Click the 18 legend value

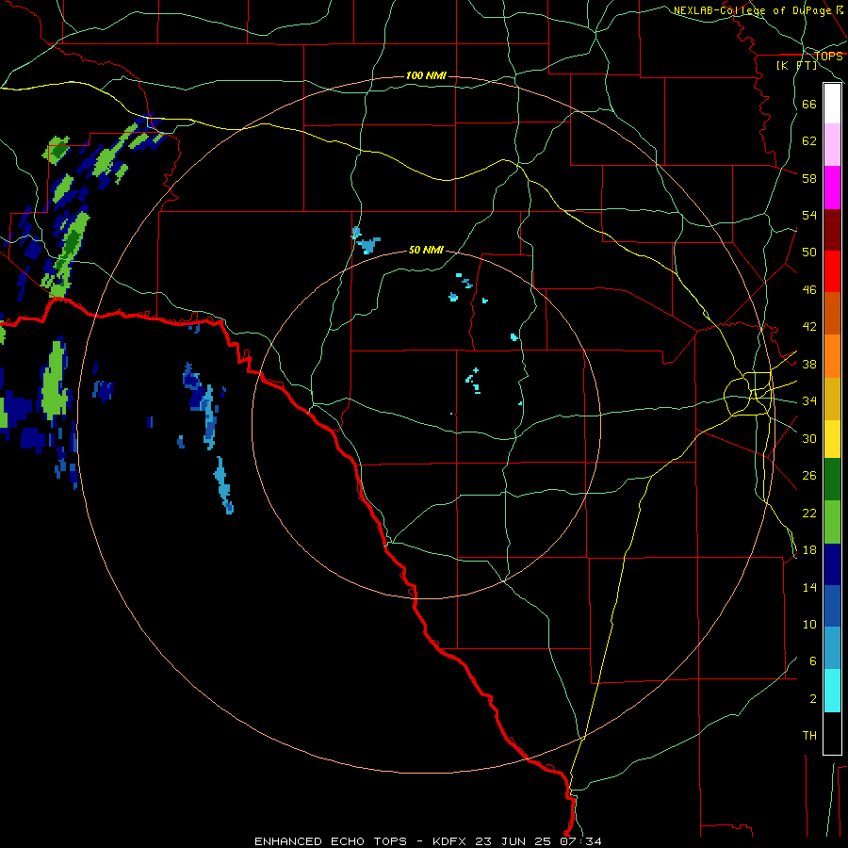point(809,550)
